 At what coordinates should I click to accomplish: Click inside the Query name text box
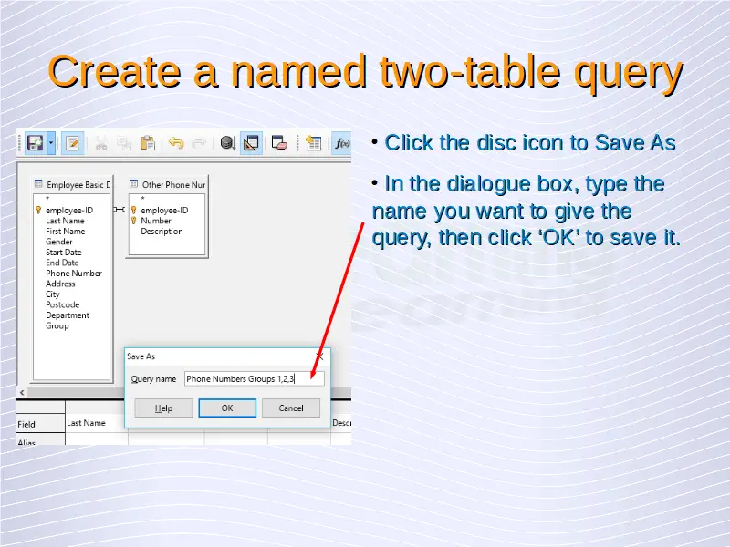tap(255, 378)
